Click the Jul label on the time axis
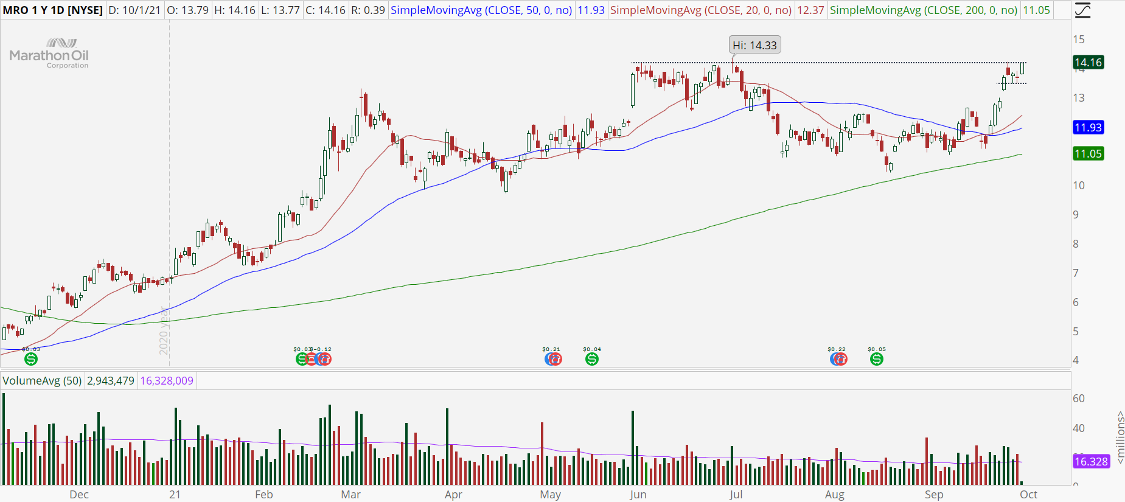 [736, 495]
